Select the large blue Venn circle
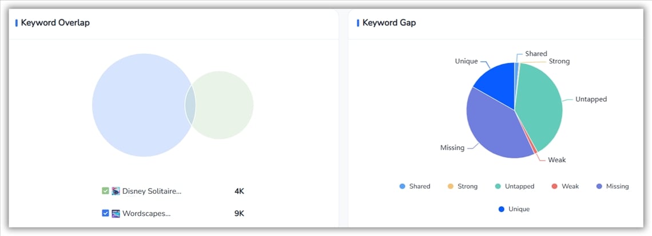 (x=137, y=105)
